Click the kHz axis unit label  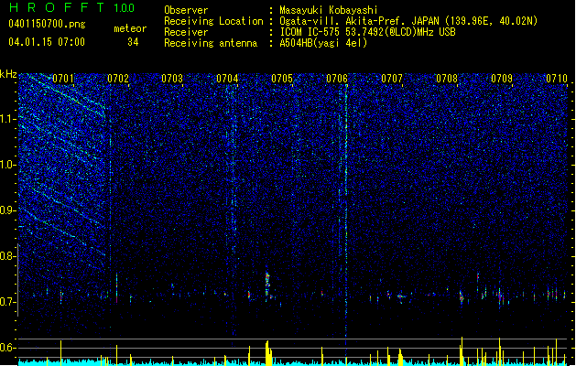click(x=8, y=74)
